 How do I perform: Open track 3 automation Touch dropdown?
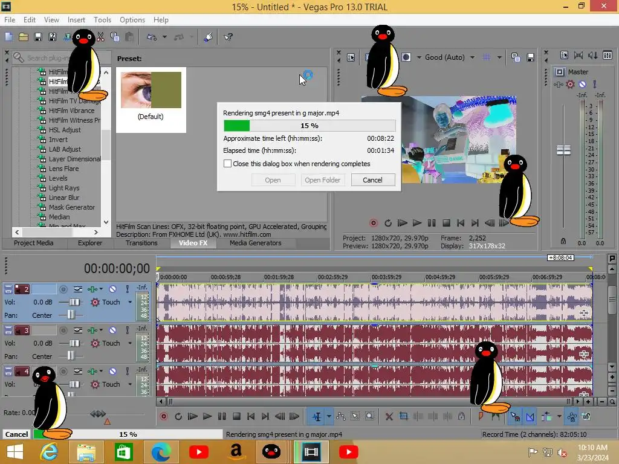coord(130,343)
